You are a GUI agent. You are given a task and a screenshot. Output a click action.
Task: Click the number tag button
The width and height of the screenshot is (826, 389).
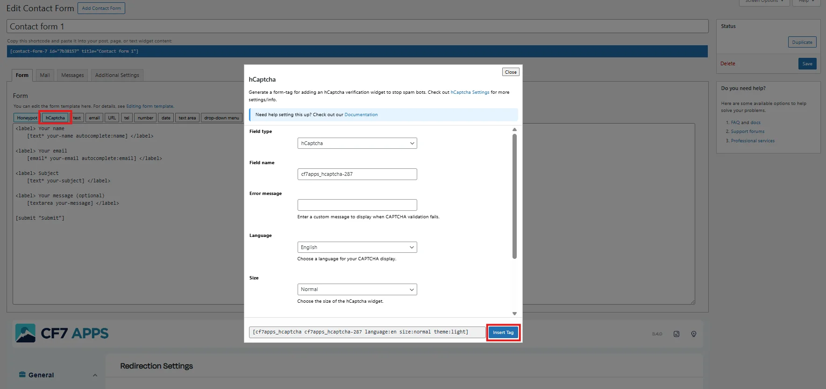[145, 118]
